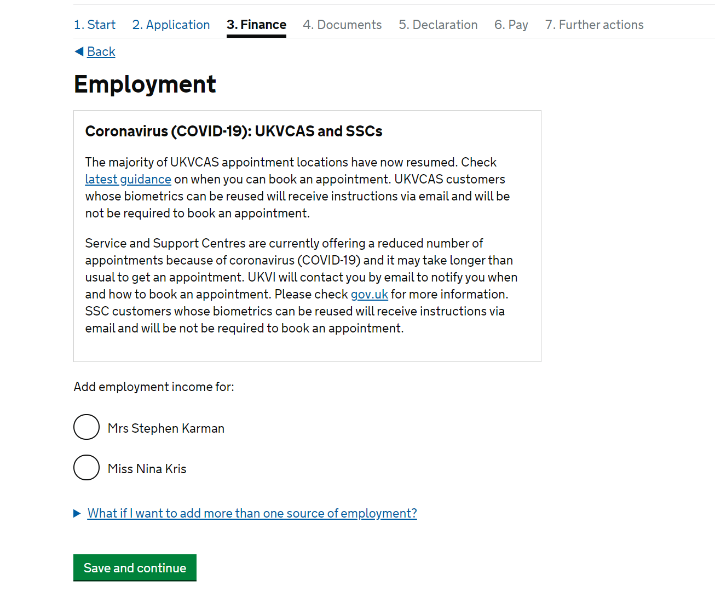The image size is (715, 597).
Task: Go to 7. Further actions step
Action: [x=595, y=25]
